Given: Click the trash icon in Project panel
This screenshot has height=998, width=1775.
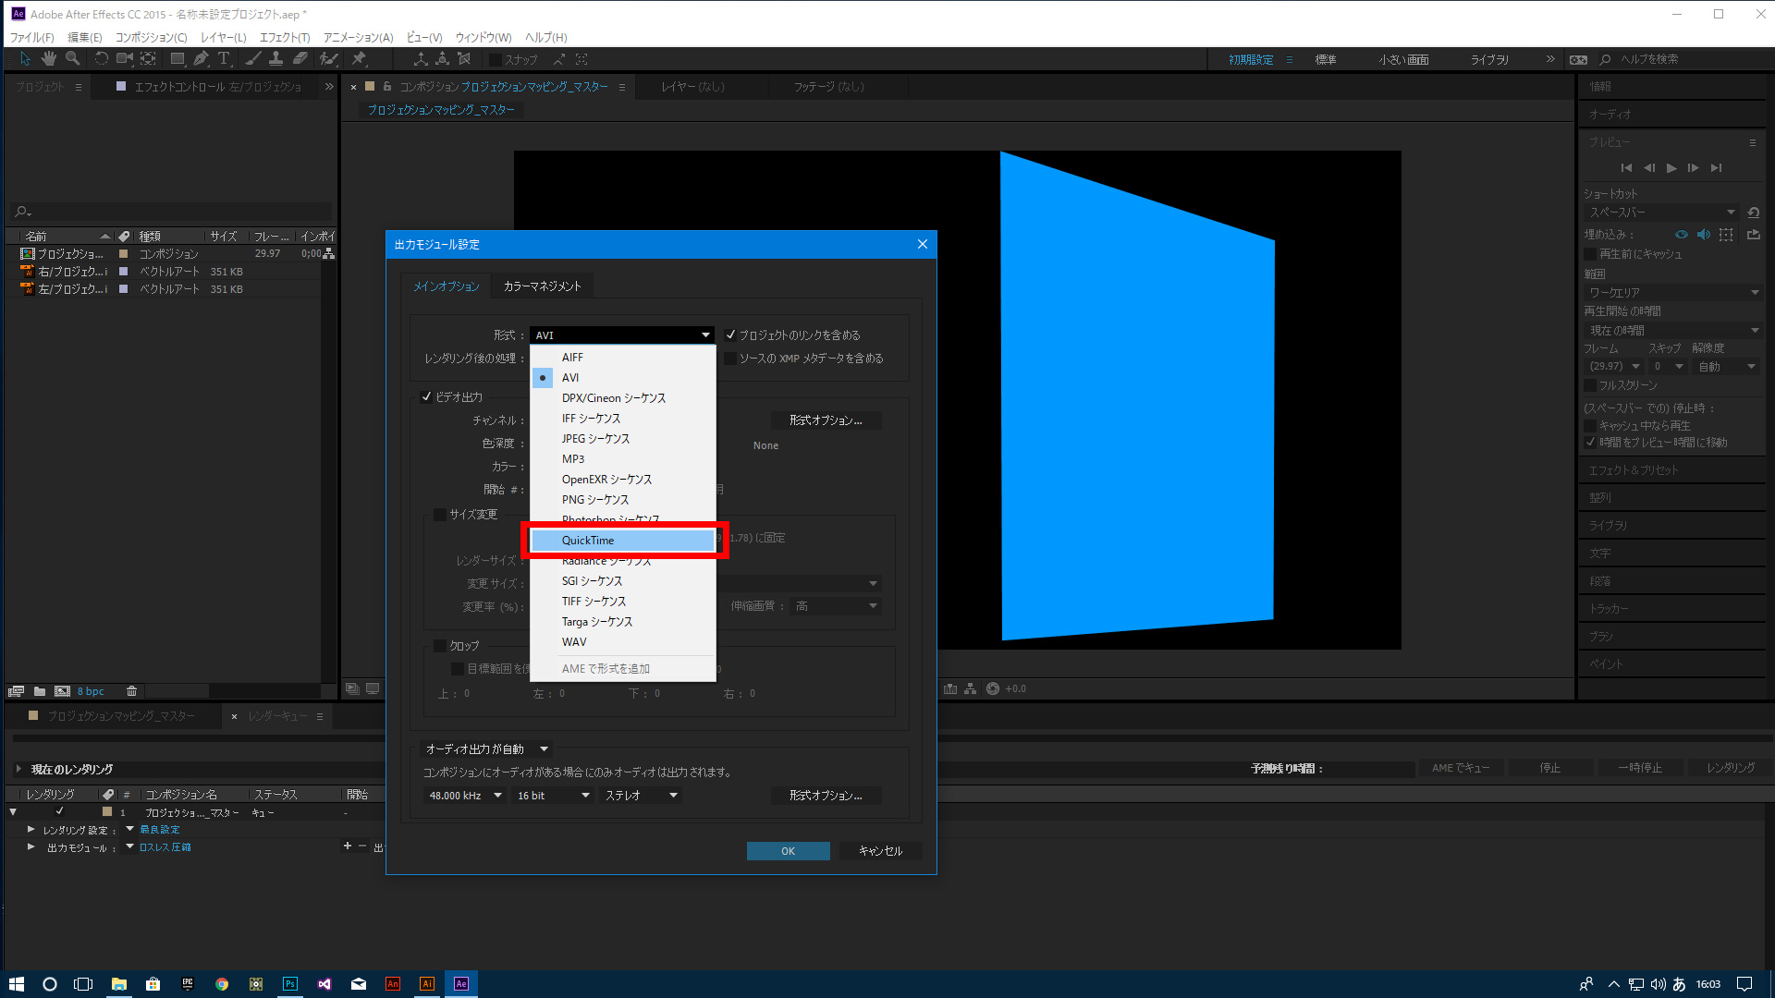Looking at the screenshot, I should (x=132, y=691).
